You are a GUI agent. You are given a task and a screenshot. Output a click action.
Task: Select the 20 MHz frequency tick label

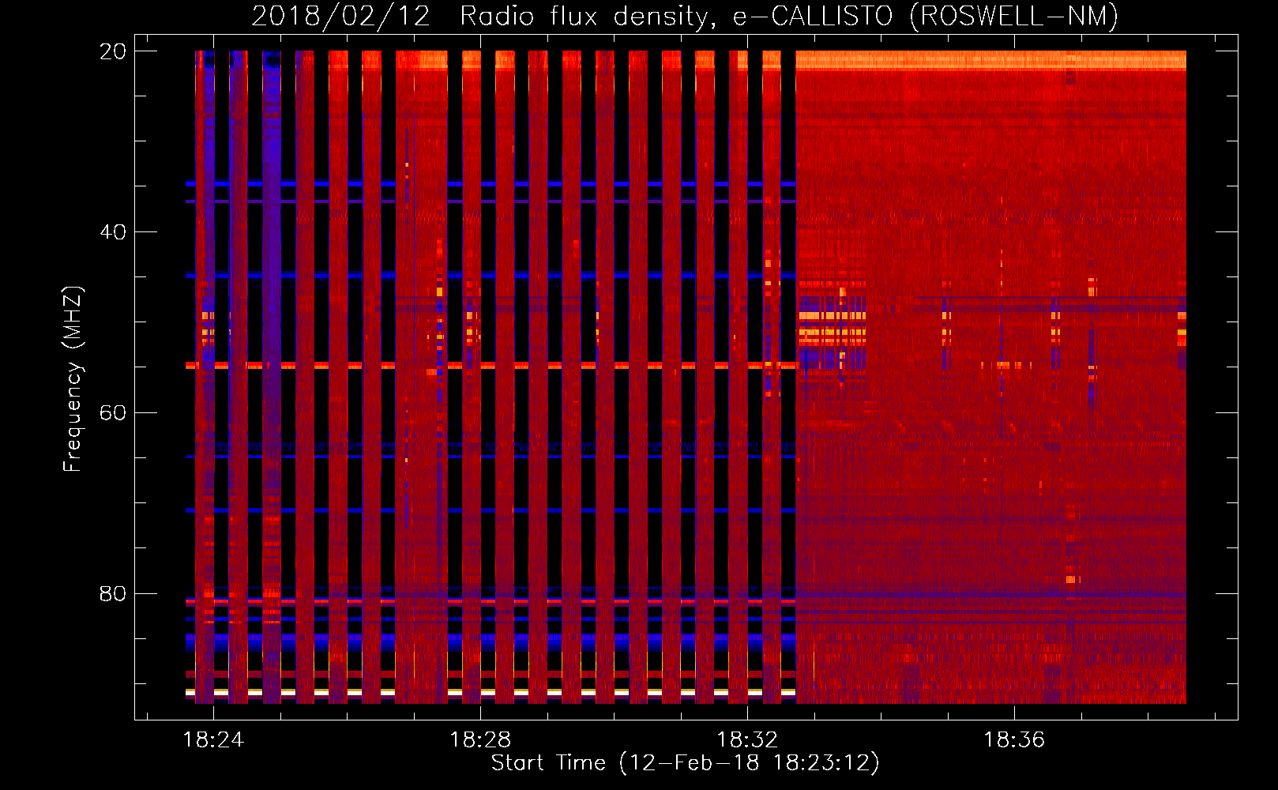(x=113, y=51)
